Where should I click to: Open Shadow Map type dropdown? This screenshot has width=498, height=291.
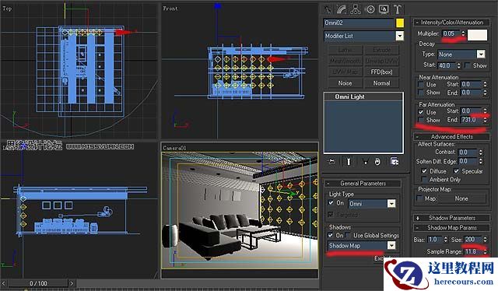391,245
